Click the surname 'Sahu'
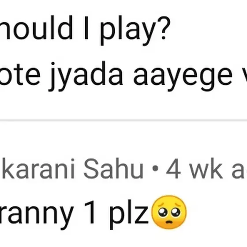Image resolution: width=247 pixels, height=247 pixels. point(113,169)
